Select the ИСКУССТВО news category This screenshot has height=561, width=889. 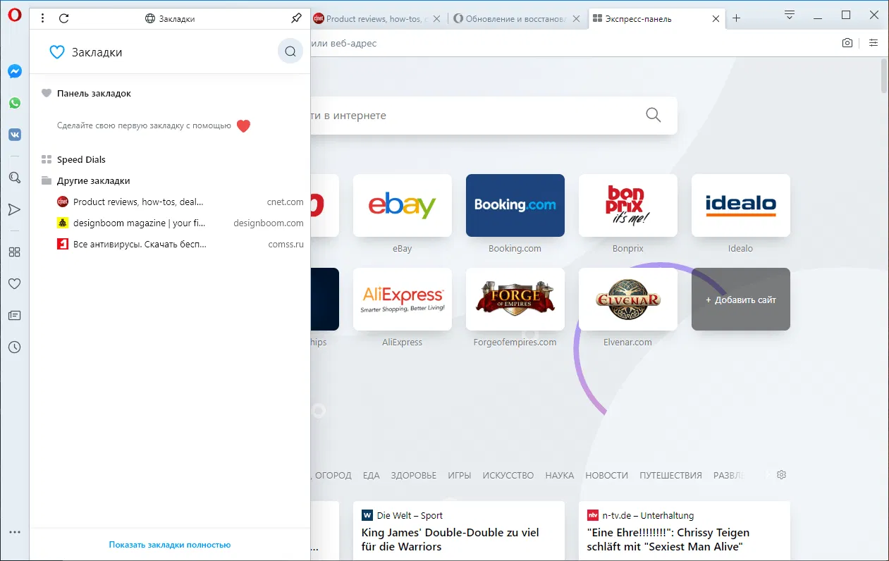(x=508, y=476)
